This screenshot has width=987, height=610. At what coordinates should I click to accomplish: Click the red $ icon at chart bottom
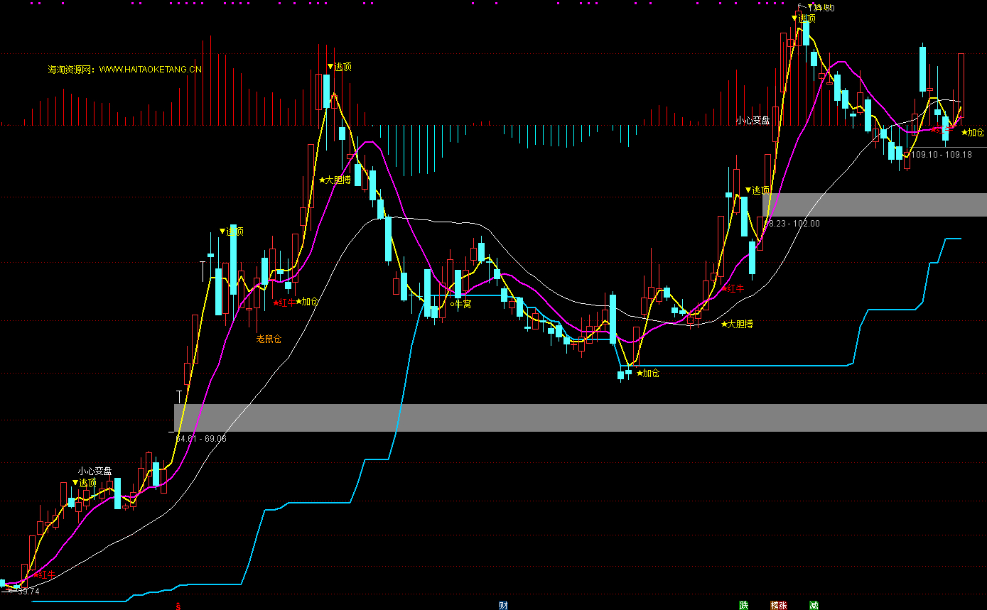[178, 606]
